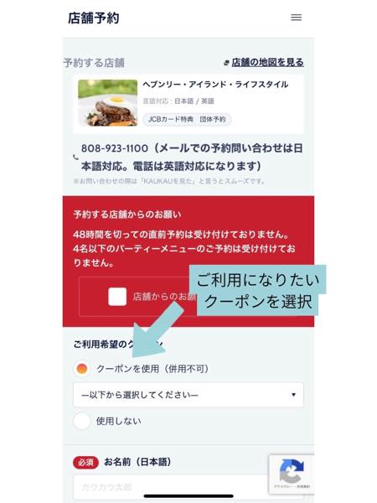Click the 団体予約 tag

point(213,119)
